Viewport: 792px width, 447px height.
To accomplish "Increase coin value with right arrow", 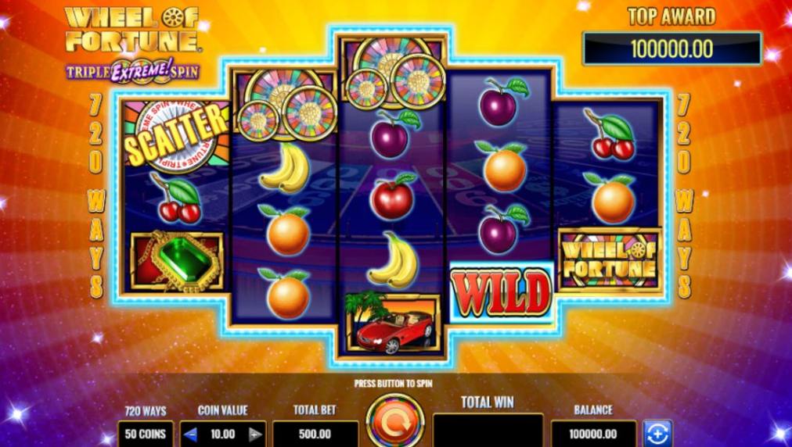I will [256, 434].
